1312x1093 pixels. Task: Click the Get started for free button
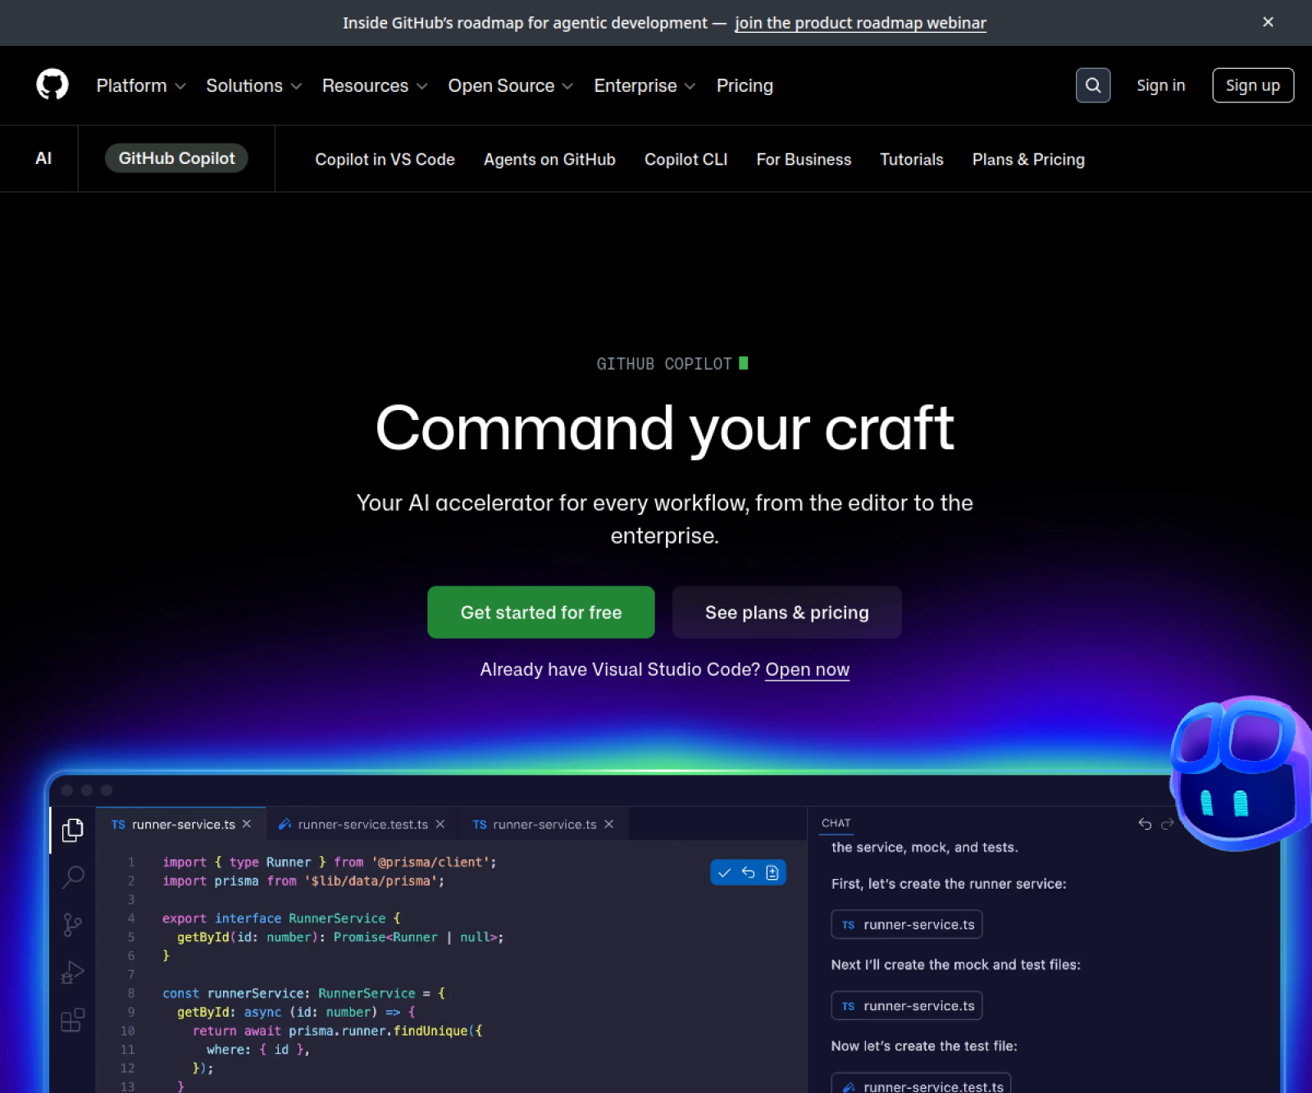[x=540, y=612]
